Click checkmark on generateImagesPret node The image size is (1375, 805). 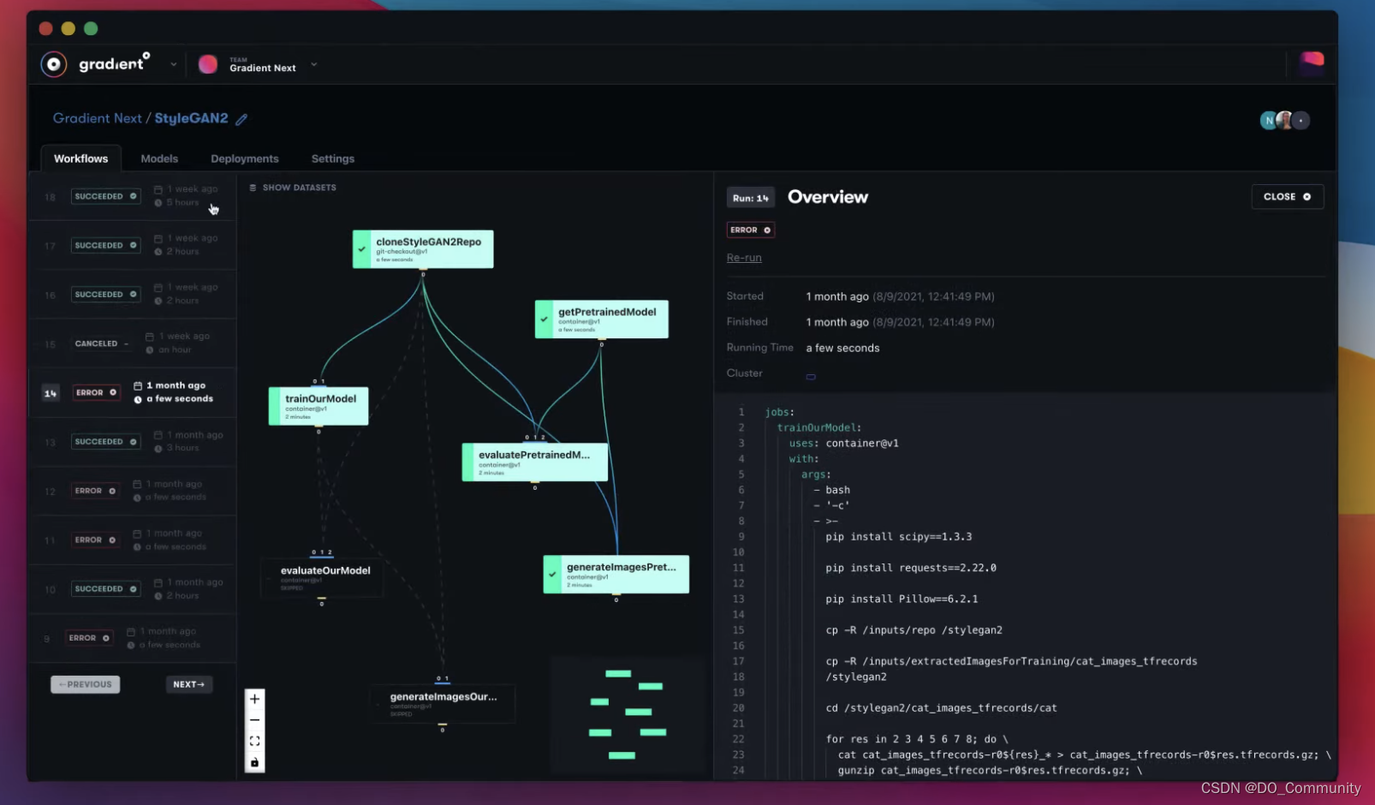pyautogui.click(x=552, y=575)
